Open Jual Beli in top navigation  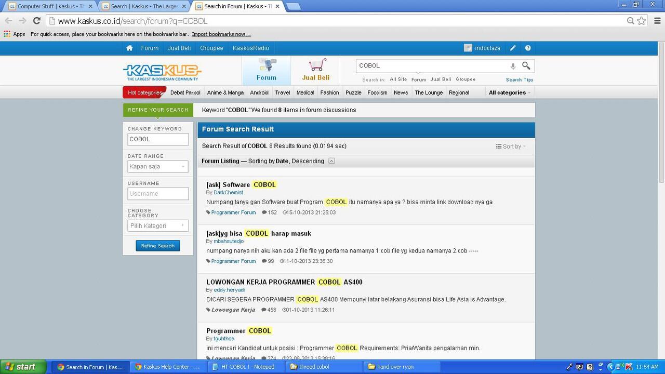pyautogui.click(x=179, y=48)
